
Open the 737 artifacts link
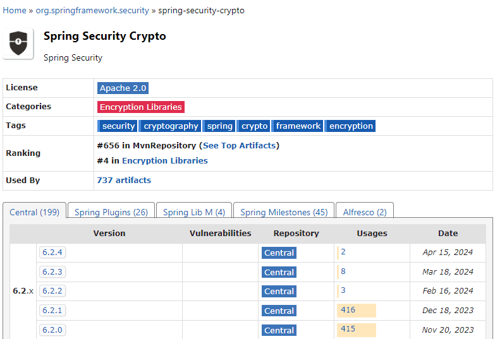tap(124, 180)
